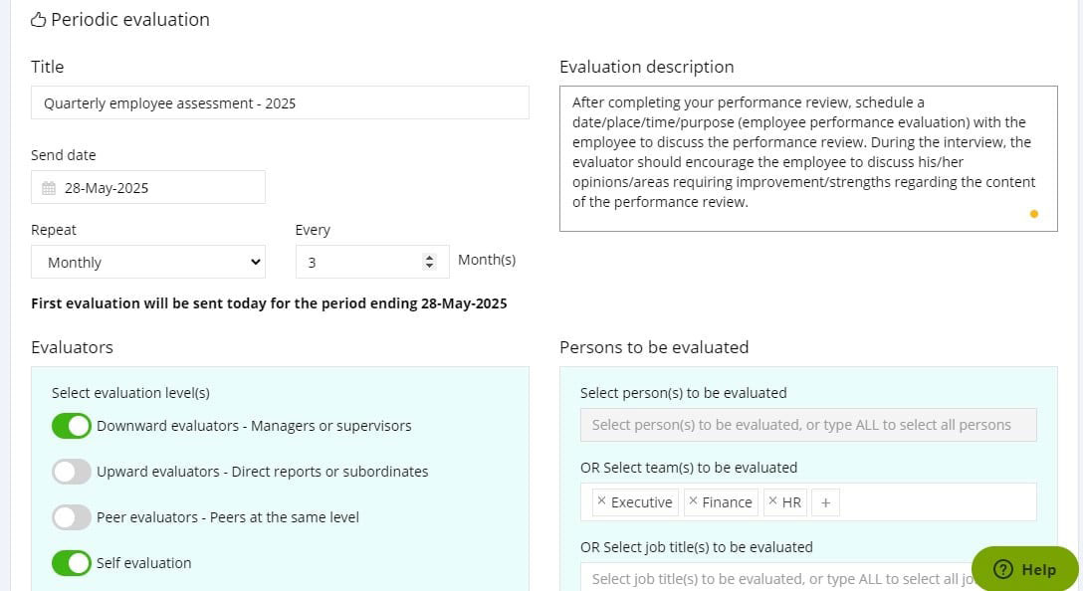
Task: Enable the Peer evaluators toggle
Action: pos(71,516)
